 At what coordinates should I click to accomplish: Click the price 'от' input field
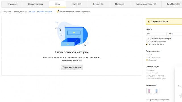point(156,34)
